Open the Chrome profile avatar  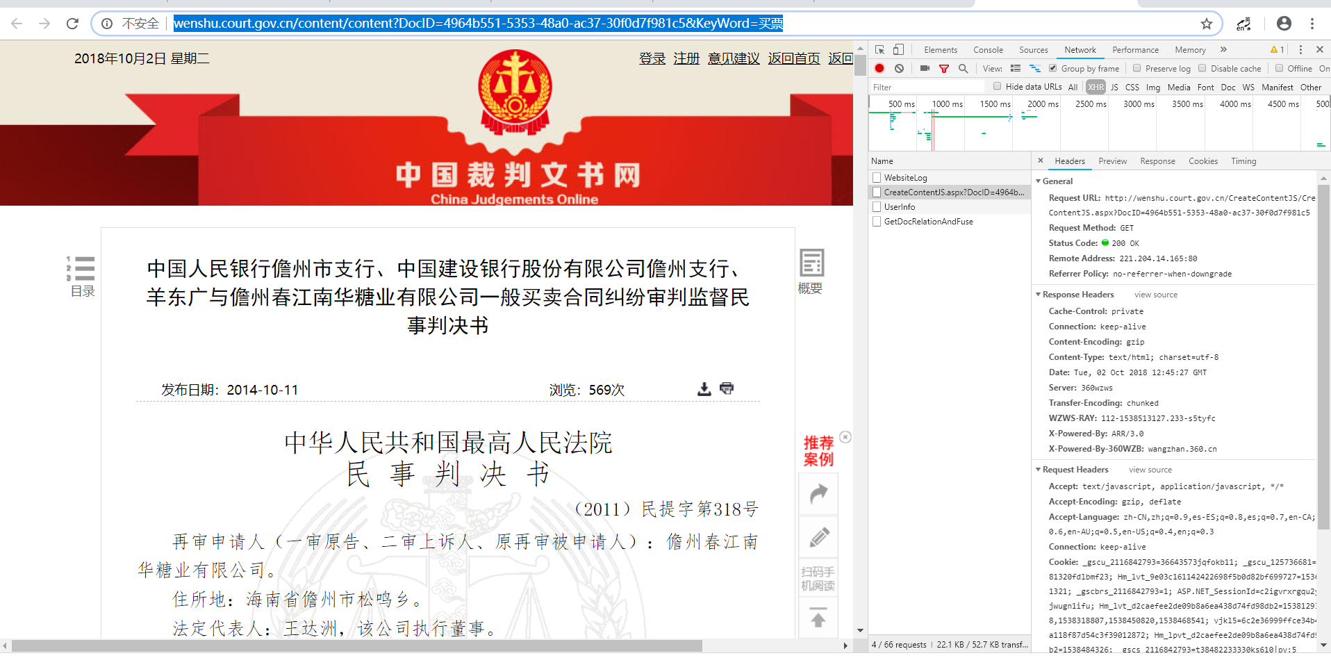coord(1284,24)
